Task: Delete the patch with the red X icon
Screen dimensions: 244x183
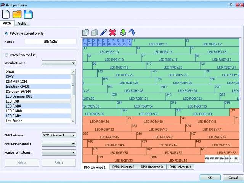Action: 112,33
